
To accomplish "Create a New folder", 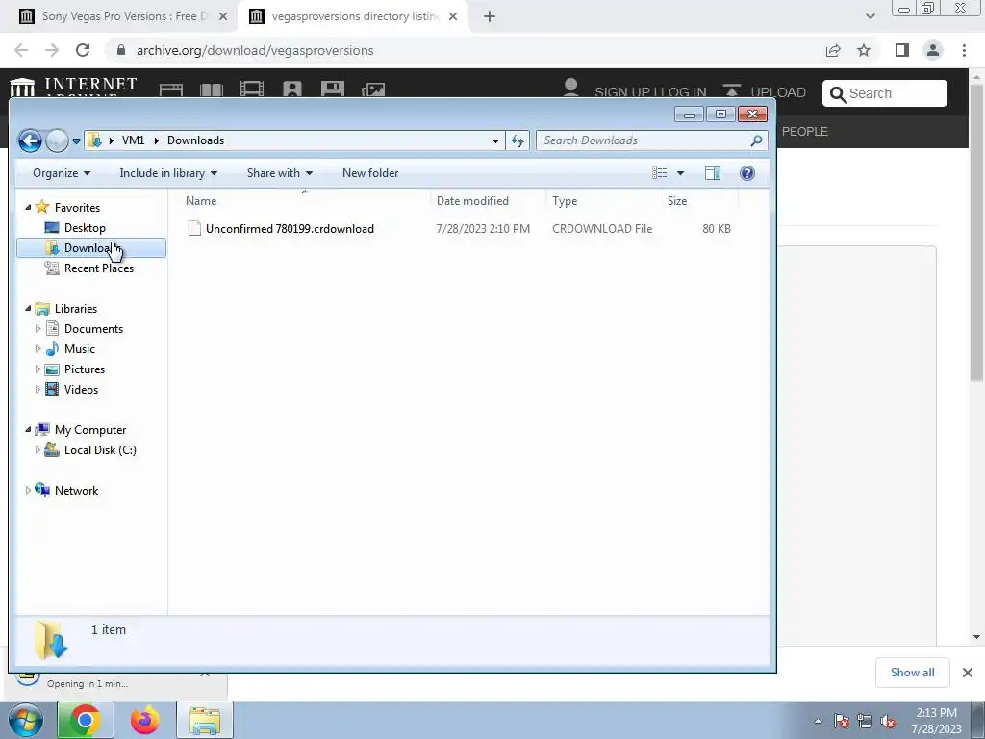I will [x=370, y=173].
